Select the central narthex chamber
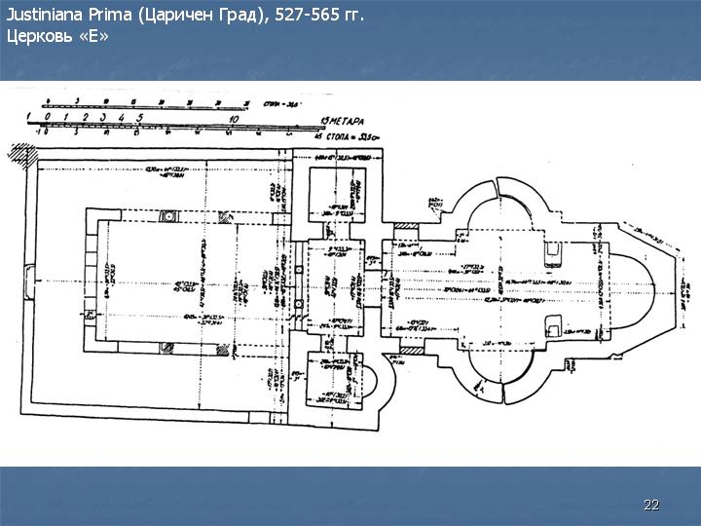The width and height of the screenshot is (701, 526). (x=334, y=288)
